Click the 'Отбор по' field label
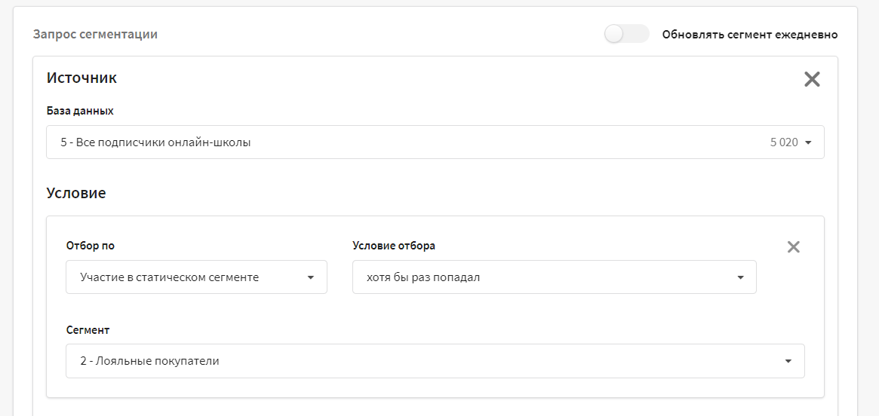The height and width of the screenshot is (416, 879). [x=91, y=246]
